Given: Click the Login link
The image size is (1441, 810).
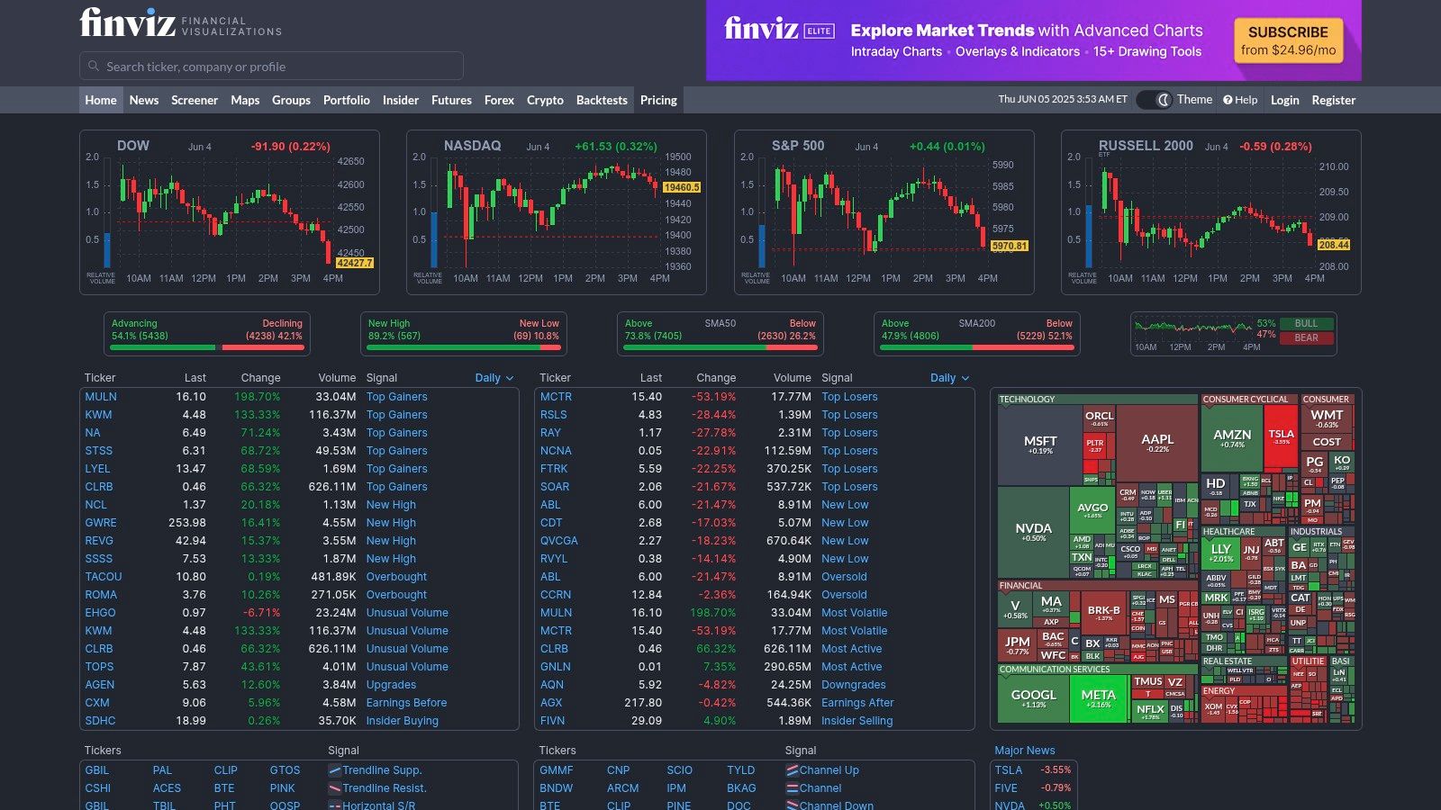Looking at the screenshot, I should (1284, 100).
